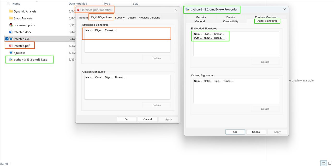Viewport: 334px width, 166px height.
Task: Select the Infected.exe file icon
Action: (11, 39)
